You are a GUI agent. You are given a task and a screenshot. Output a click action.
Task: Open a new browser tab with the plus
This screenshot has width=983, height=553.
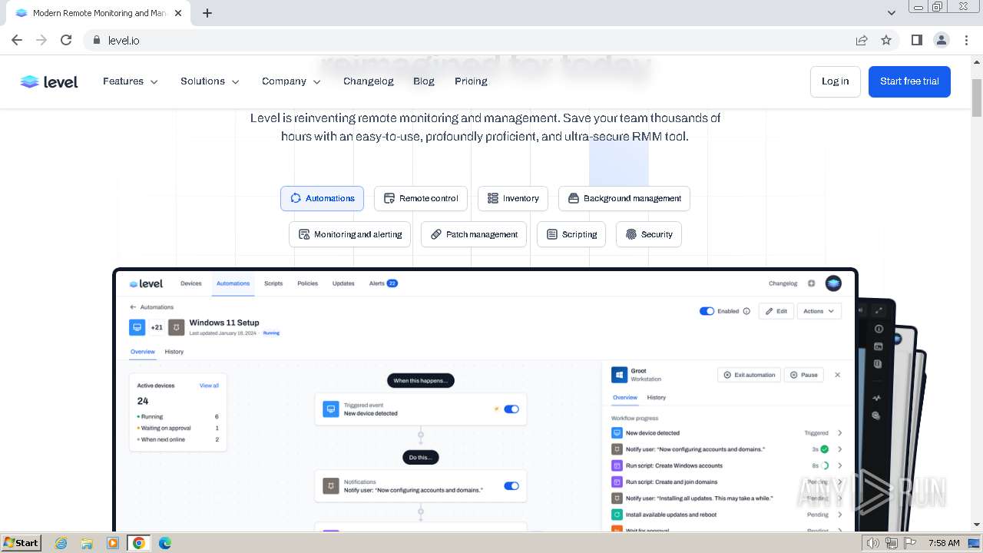point(207,13)
